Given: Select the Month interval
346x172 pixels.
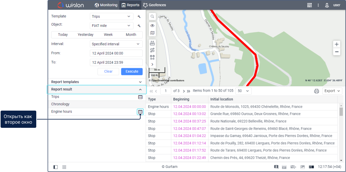Looking at the screenshot, I should (x=131, y=35).
